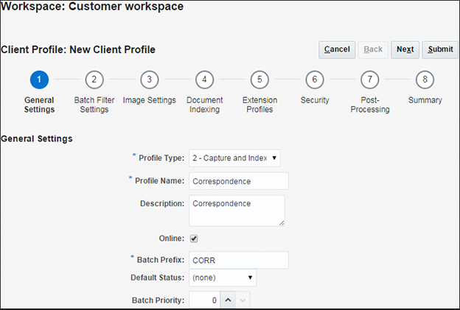Jump to step 3 Image Settings circle
Viewport: 460px width, 310px height.
(x=149, y=80)
